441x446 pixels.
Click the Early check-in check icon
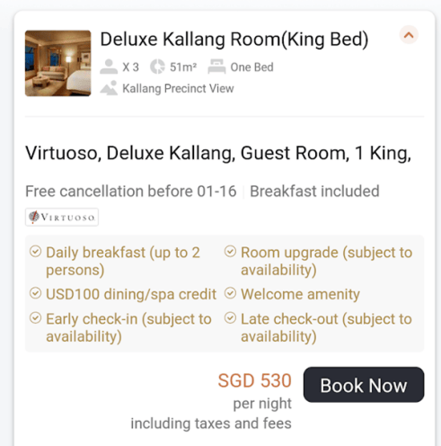tap(35, 317)
